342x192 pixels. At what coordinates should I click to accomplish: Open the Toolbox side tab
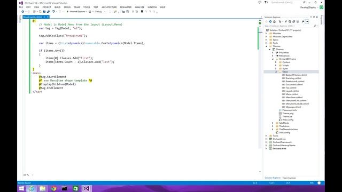20,19
